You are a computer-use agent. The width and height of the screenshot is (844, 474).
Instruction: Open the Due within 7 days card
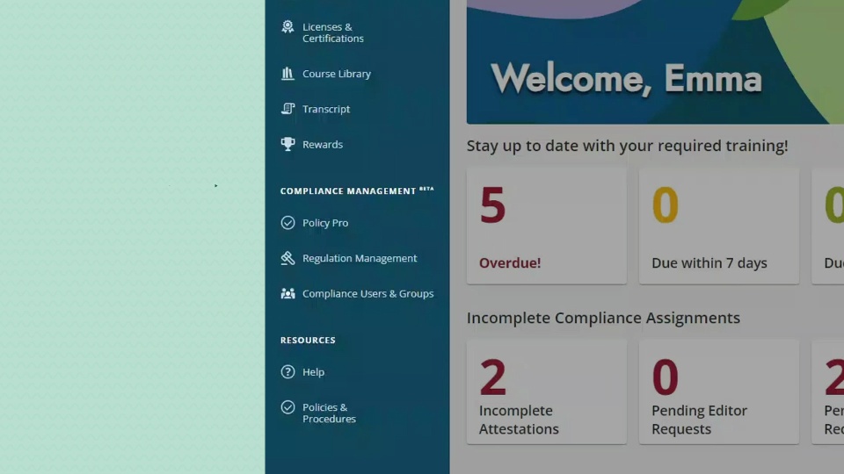click(718, 226)
